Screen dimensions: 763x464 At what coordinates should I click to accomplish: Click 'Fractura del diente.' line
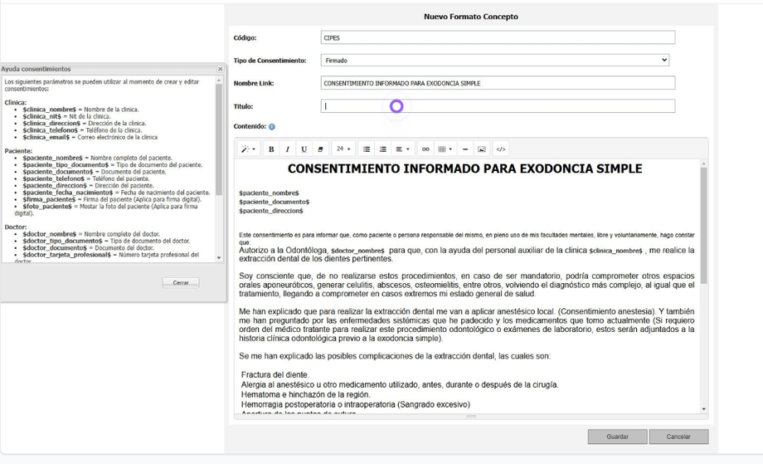275,375
